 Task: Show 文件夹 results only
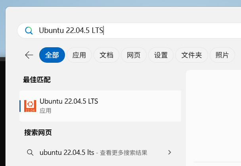tap(191, 55)
